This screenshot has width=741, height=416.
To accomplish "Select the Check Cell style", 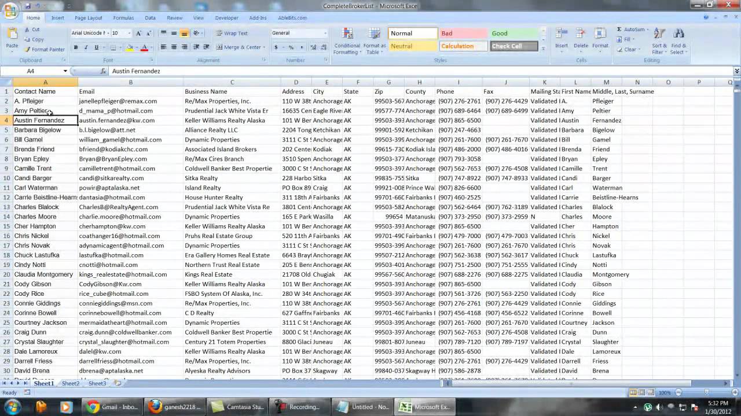I will (x=514, y=46).
